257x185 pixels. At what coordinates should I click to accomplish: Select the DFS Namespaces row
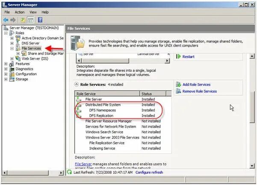[123, 110]
